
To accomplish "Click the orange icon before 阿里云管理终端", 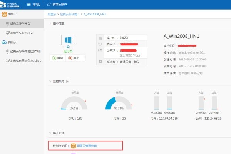I will (x=74, y=146).
